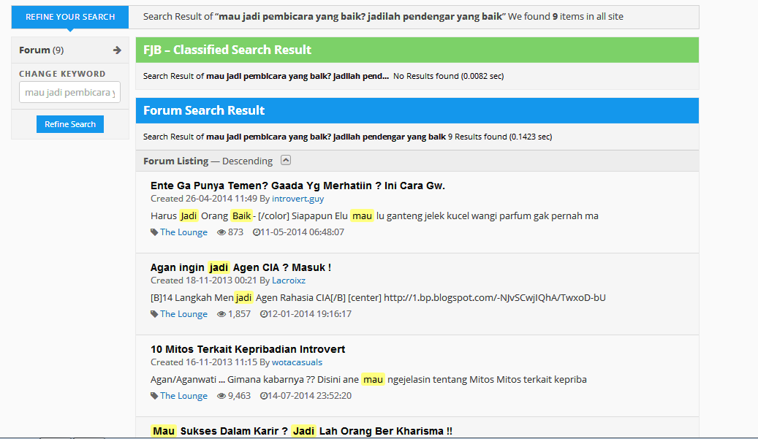Viewport: 758px width, 439px height.
Task: Click the views eye icon next to 873
Action: coord(221,232)
